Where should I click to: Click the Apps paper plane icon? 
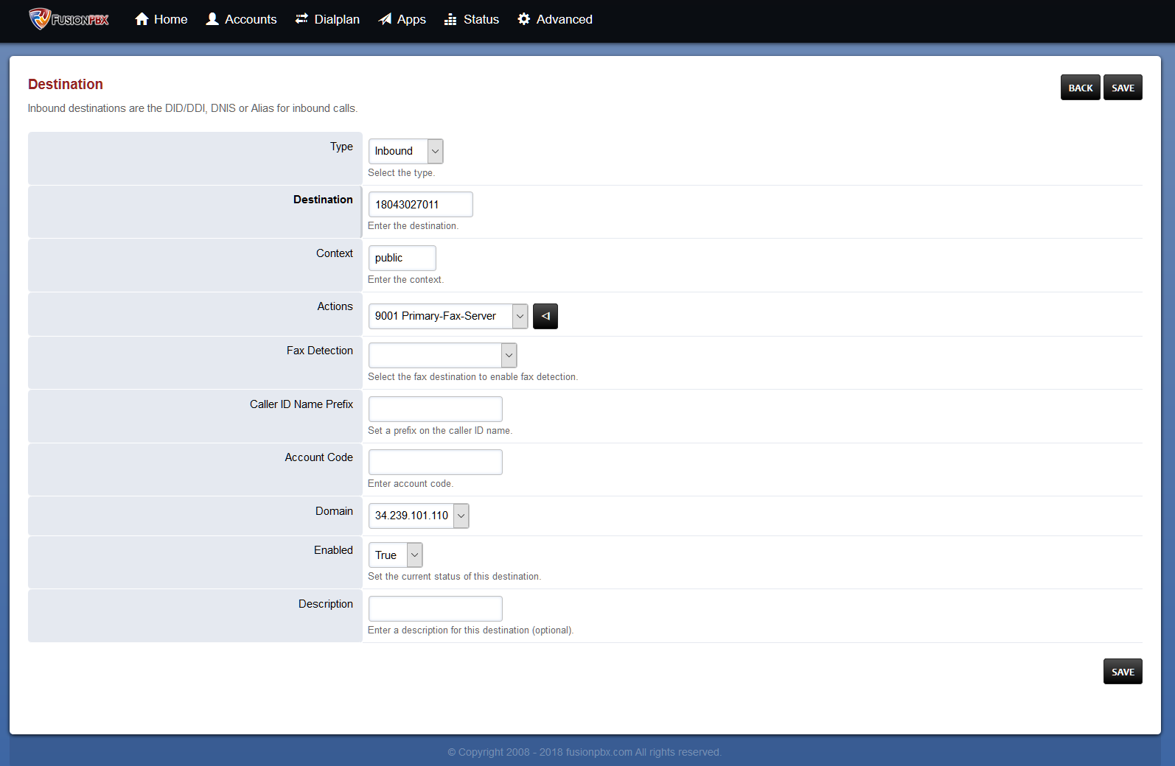coord(385,19)
